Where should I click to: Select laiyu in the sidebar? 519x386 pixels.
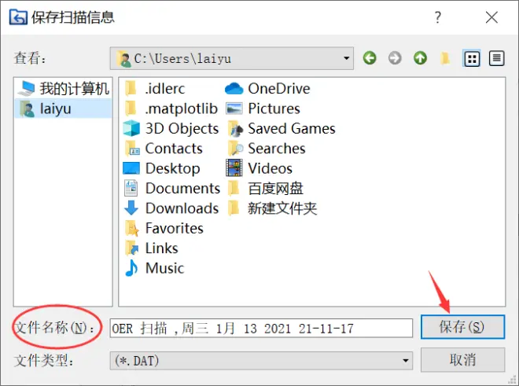tap(64, 108)
